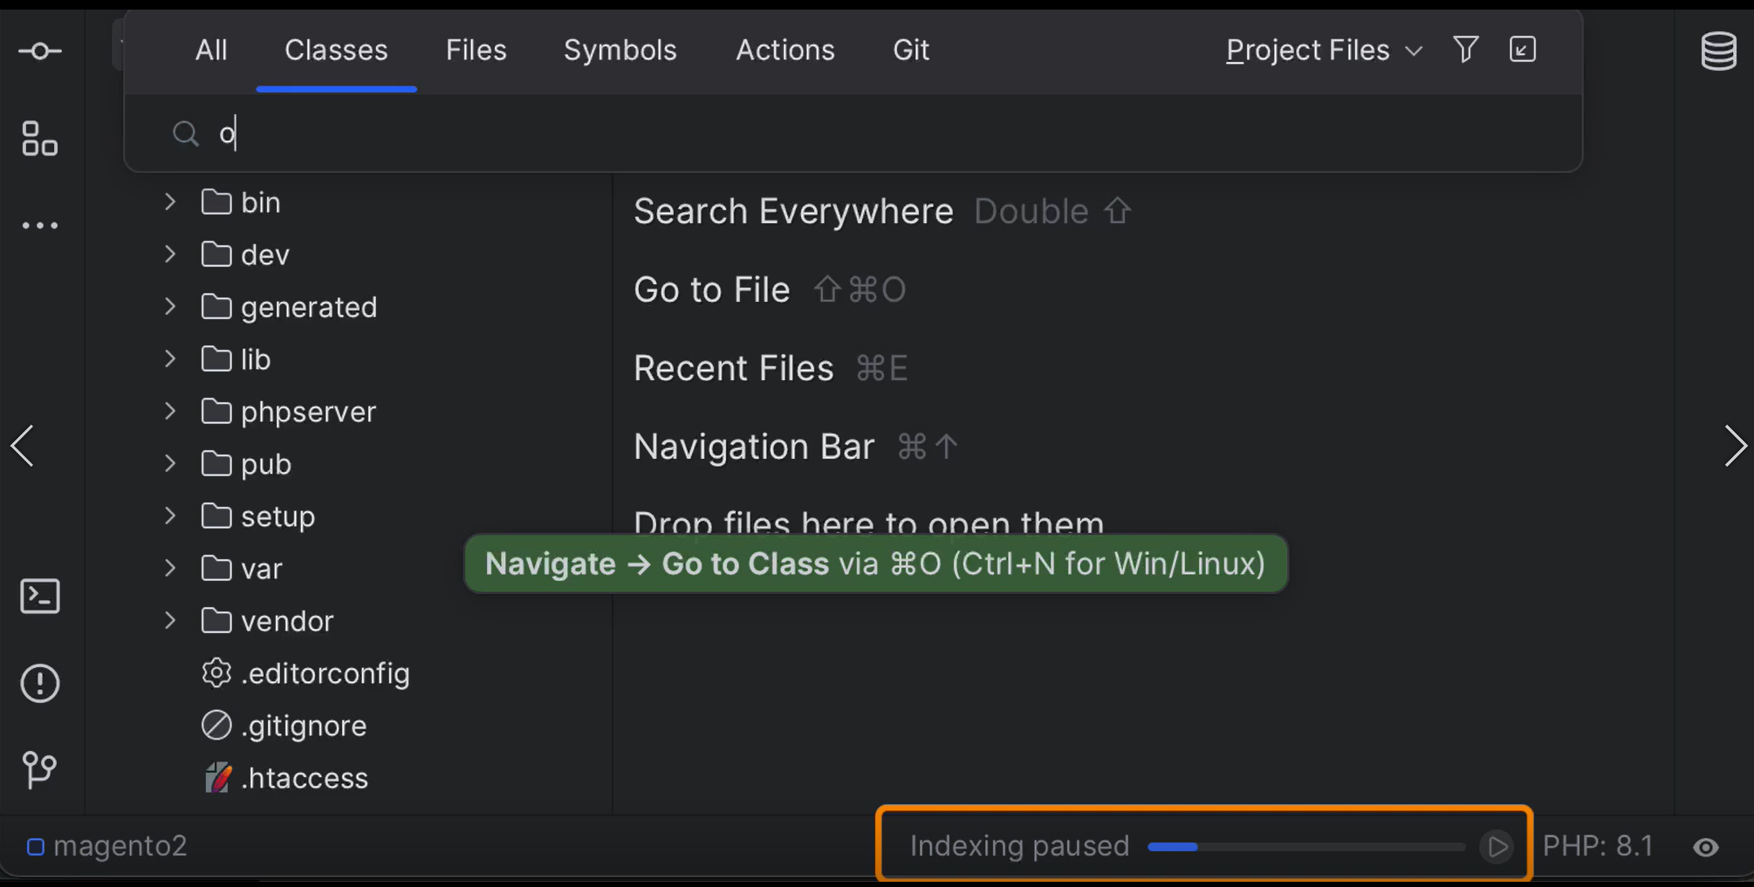Click the indexing progress bar

(x=1305, y=846)
